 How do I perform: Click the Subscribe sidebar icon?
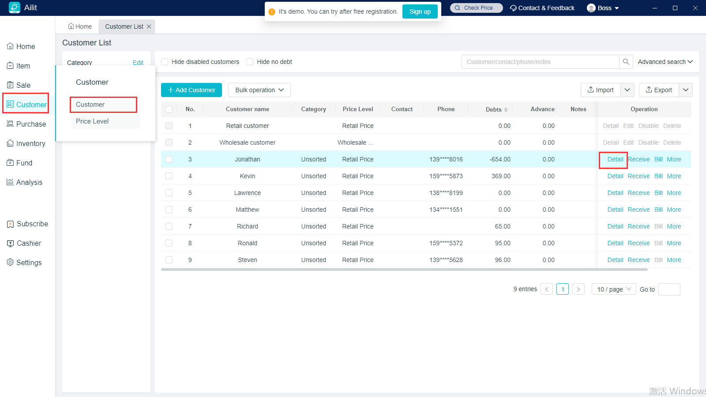click(x=10, y=224)
